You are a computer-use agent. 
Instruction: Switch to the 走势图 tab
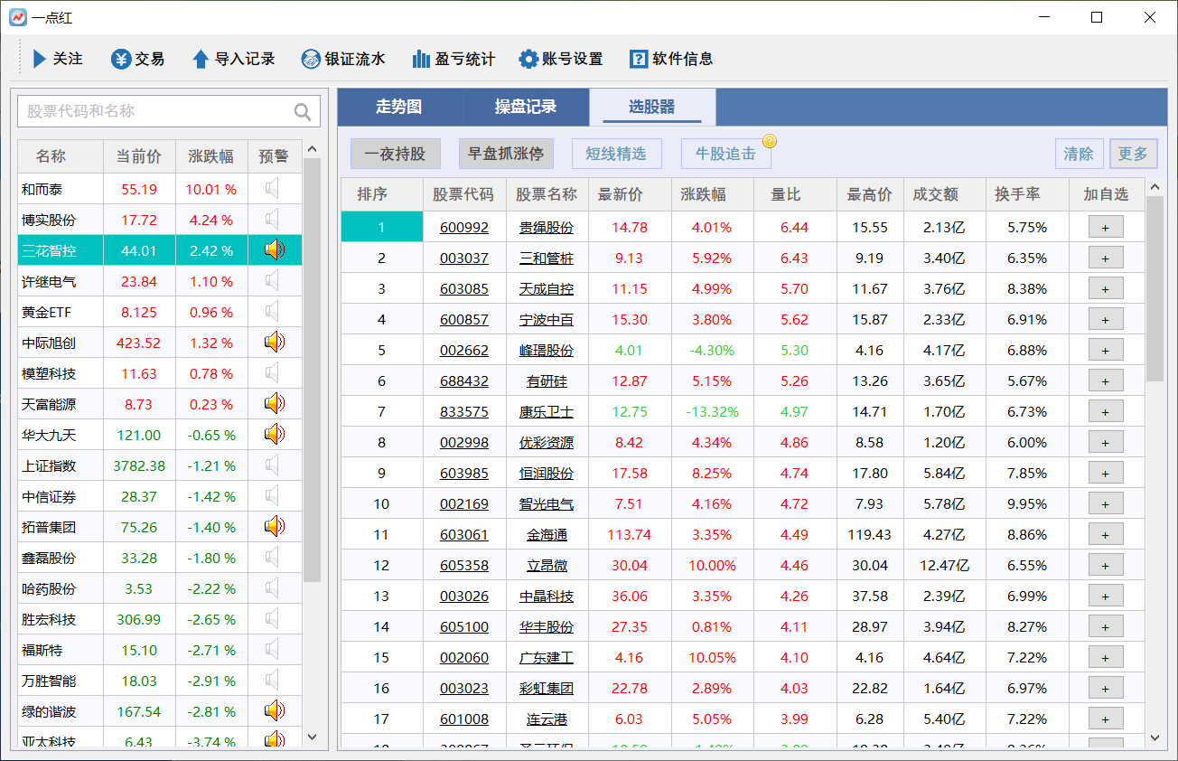pyautogui.click(x=399, y=107)
